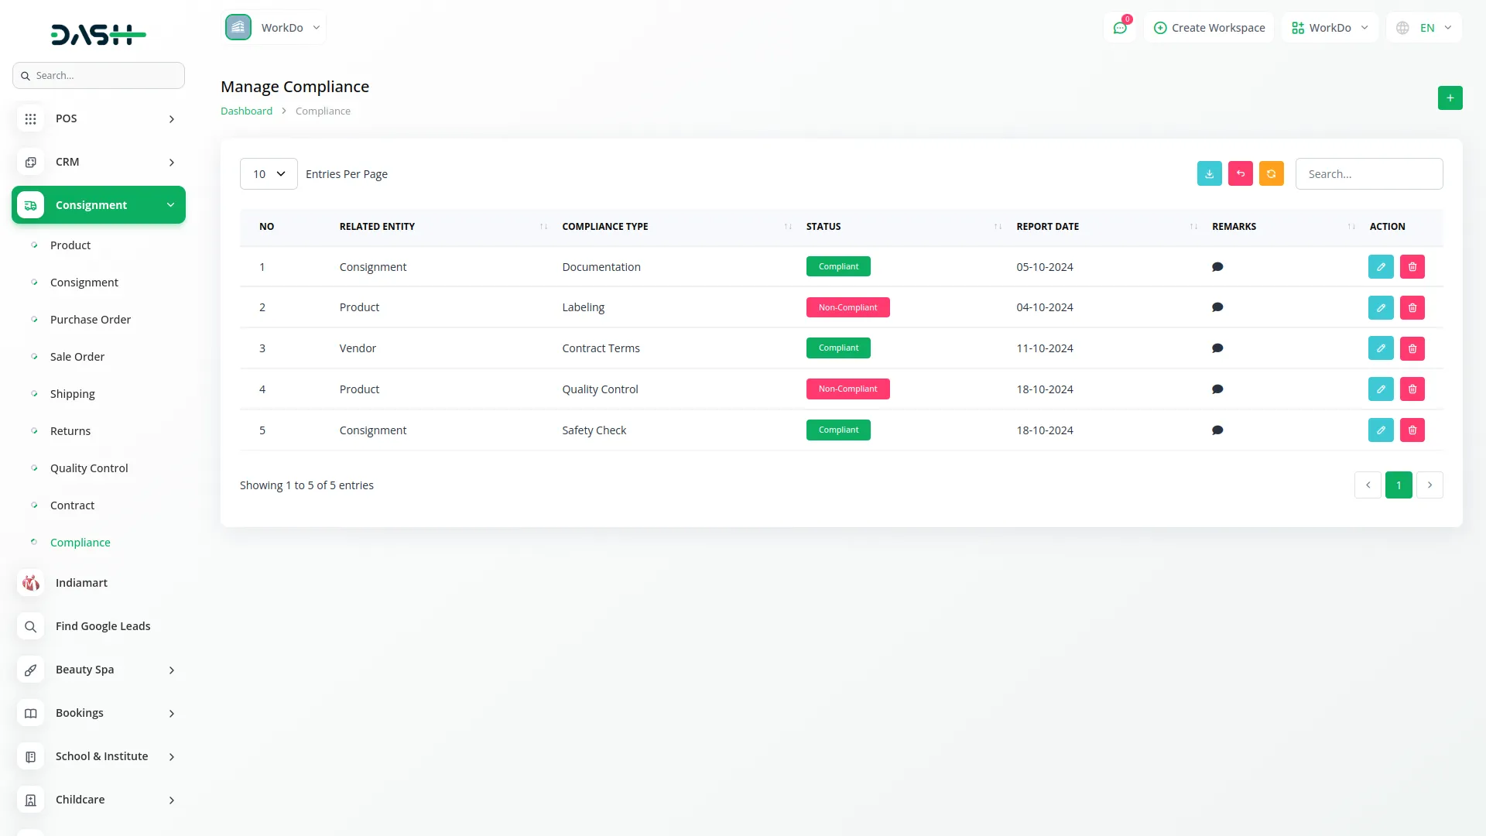
Task: Go to Dashboard breadcrumb link
Action: [x=246, y=111]
